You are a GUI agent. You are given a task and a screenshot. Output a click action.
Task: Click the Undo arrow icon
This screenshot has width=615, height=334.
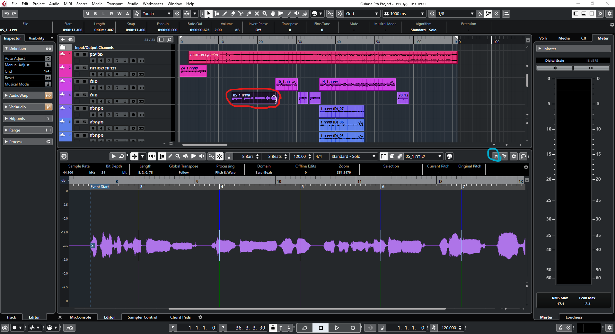click(x=6, y=14)
